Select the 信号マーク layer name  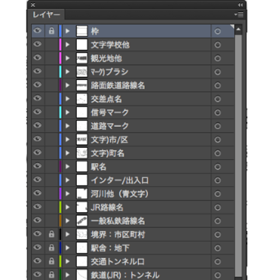pos(110,113)
